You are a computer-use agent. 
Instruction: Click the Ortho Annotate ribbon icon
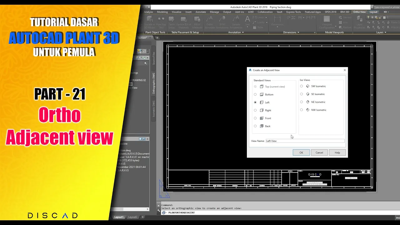click(x=210, y=19)
